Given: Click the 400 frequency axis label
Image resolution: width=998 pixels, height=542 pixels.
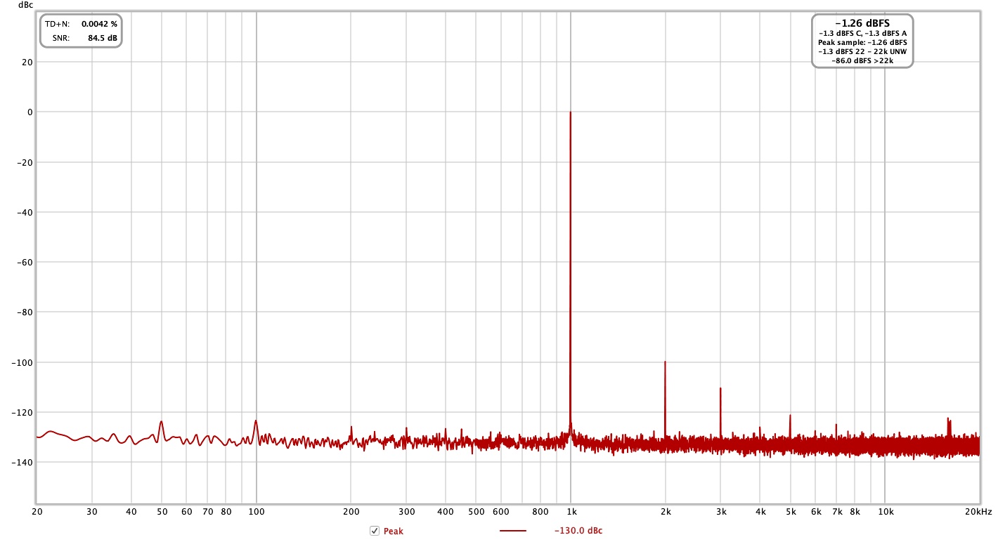Looking at the screenshot, I should [446, 513].
